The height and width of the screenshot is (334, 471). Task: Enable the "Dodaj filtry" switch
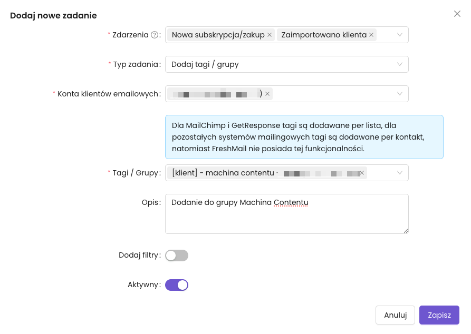(177, 256)
